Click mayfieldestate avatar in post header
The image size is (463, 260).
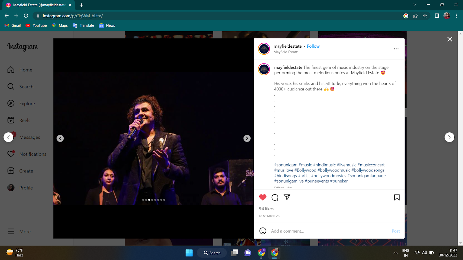point(264,49)
